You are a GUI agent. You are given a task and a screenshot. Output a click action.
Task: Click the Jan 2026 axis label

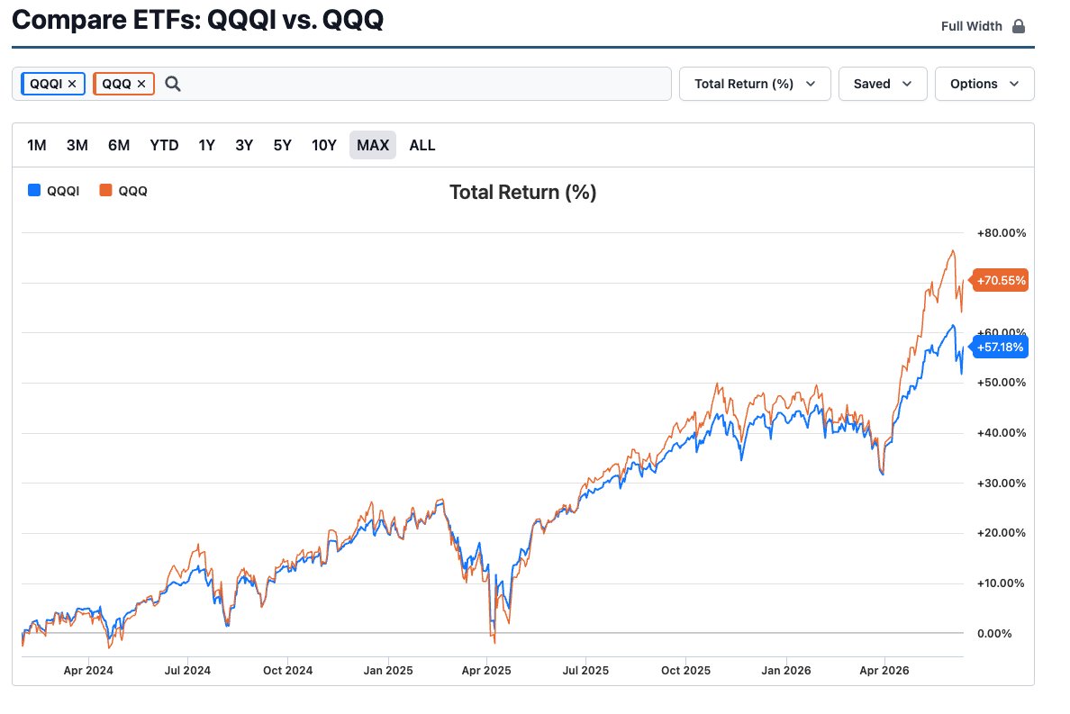click(786, 671)
